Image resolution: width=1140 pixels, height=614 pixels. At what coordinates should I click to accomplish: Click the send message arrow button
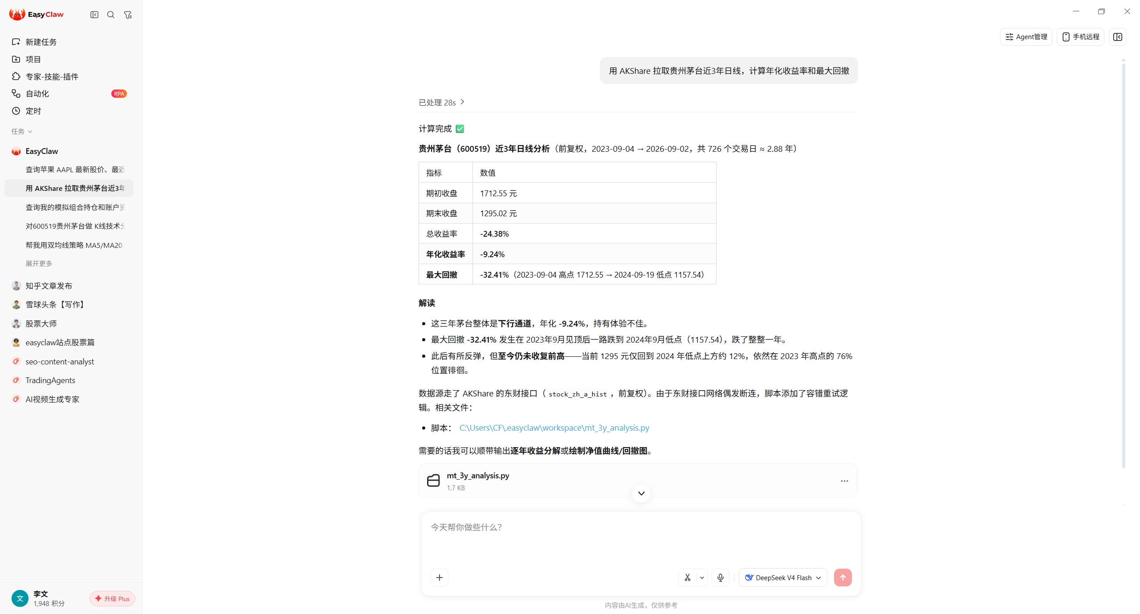pyautogui.click(x=843, y=578)
